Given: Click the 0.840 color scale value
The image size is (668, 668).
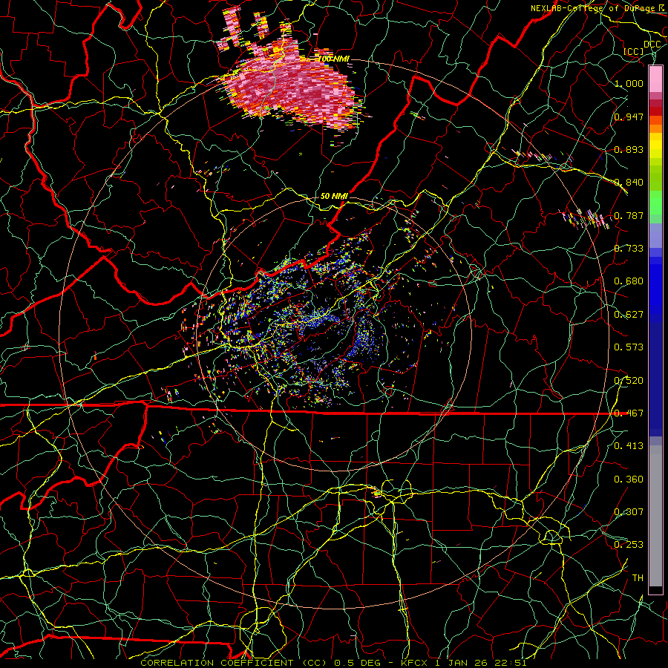Looking at the screenshot, I should [629, 183].
